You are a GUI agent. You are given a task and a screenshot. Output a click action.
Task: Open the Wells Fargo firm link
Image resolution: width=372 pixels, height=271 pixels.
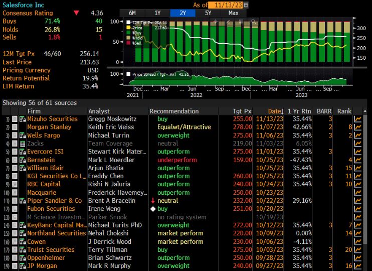point(44,135)
